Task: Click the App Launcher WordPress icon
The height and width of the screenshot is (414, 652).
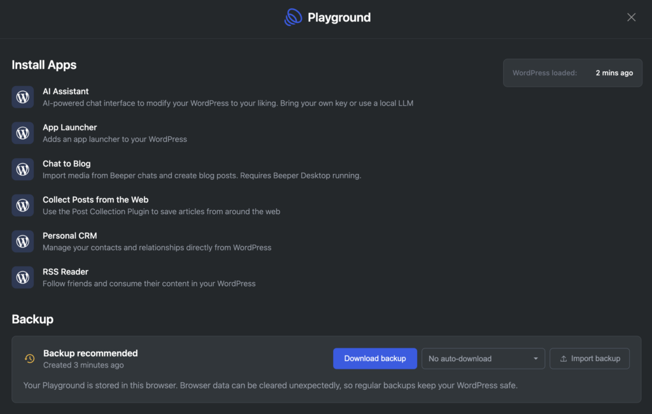Action: pyautogui.click(x=22, y=133)
